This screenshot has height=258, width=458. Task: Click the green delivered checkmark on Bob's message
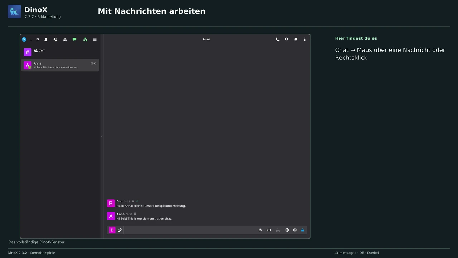tap(137, 201)
